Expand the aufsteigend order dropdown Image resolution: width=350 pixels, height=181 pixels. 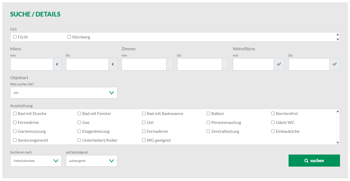pos(92,161)
